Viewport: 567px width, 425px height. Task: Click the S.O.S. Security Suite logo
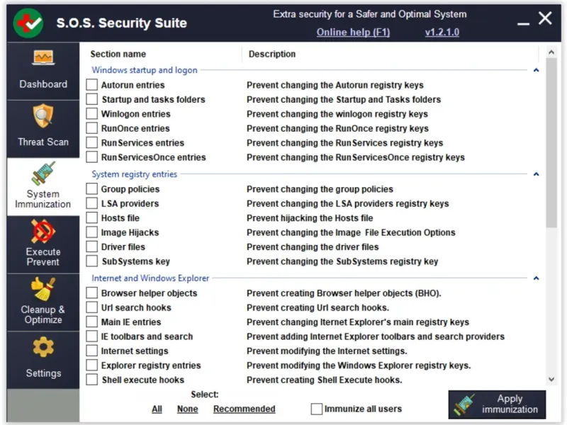pos(28,23)
